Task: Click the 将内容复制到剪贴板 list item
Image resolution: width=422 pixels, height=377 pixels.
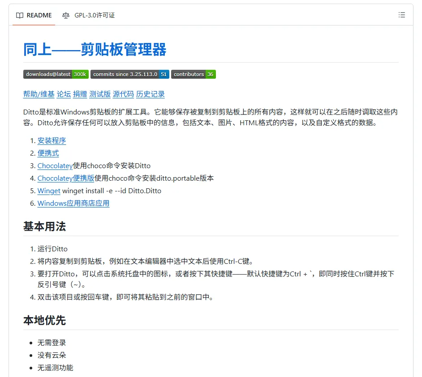Action: point(145,261)
